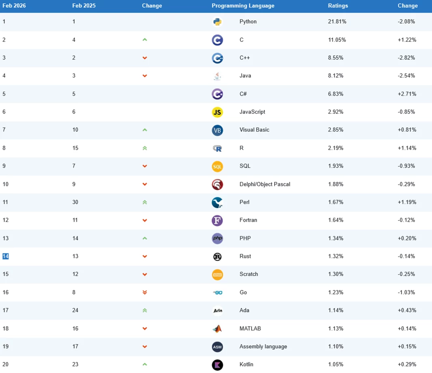Image resolution: width=432 pixels, height=373 pixels.
Task: Click the Rust gear logo icon
Action: (217, 257)
